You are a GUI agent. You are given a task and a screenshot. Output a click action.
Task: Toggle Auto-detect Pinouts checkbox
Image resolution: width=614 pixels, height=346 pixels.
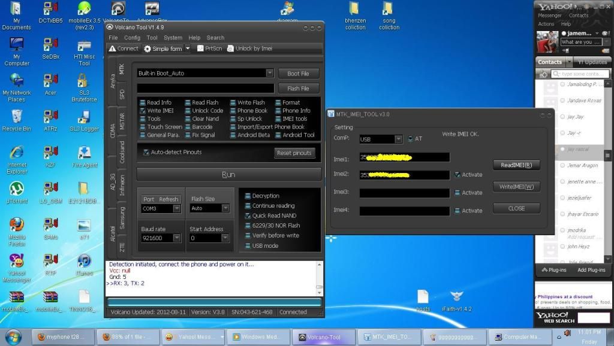click(x=146, y=152)
